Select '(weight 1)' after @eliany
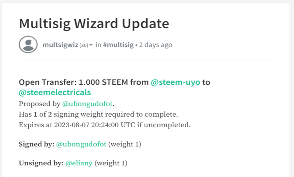This screenshot has height=177, width=294. click(111, 163)
